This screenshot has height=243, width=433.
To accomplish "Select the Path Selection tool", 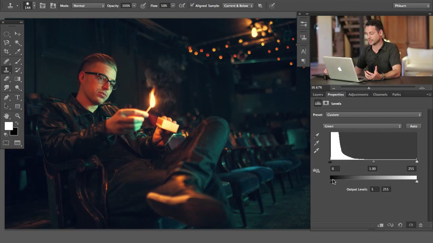I will [x=6, y=106].
